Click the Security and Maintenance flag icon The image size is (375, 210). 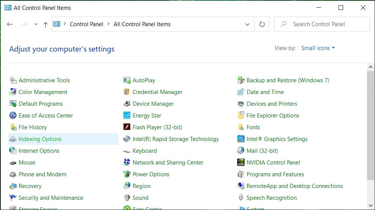(13, 197)
